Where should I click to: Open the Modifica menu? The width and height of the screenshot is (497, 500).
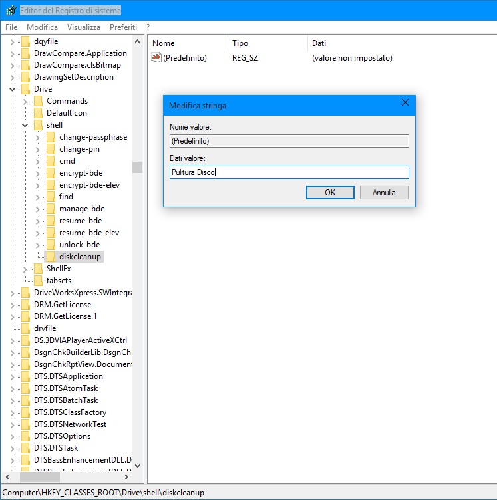click(x=42, y=27)
